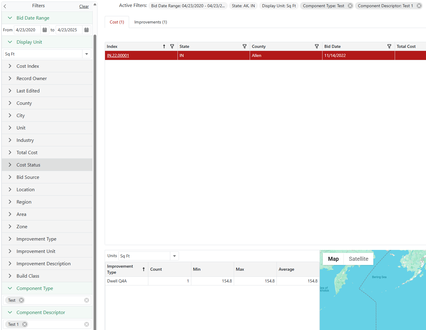Open record link IN.22.00001

[118, 55]
